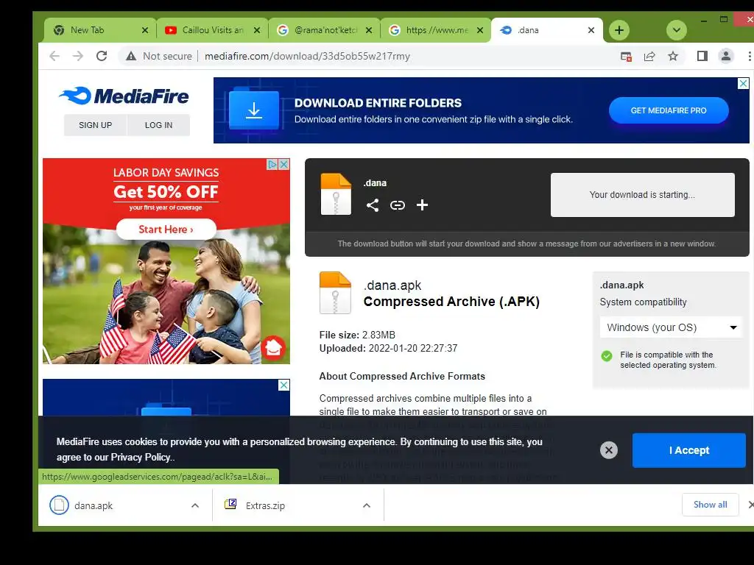Image resolution: width=754 pixels, height=565 pixels.
Task: Go back to the previous page
Action: (x=54, y=56)
